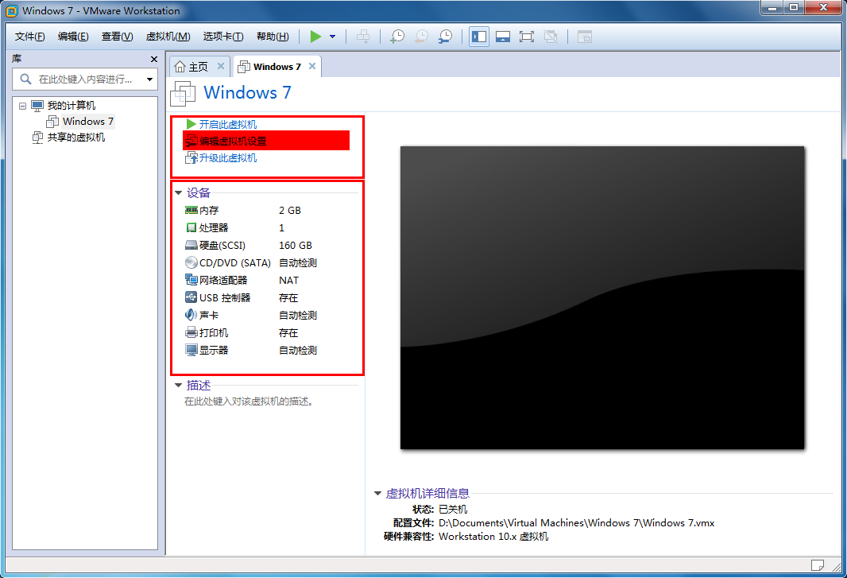Screen dimensions: 847x578
Task: Open the 处理器 processor device entry
Action: [207, 227]
